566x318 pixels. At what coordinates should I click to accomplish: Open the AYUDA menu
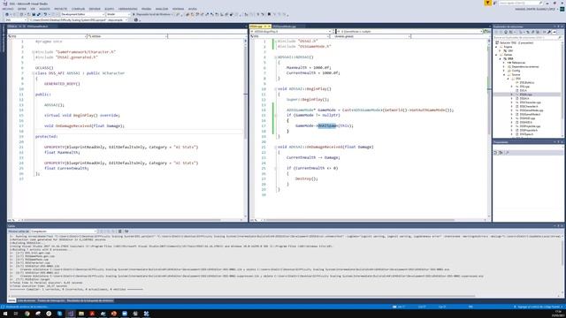(x=193, y=9)
